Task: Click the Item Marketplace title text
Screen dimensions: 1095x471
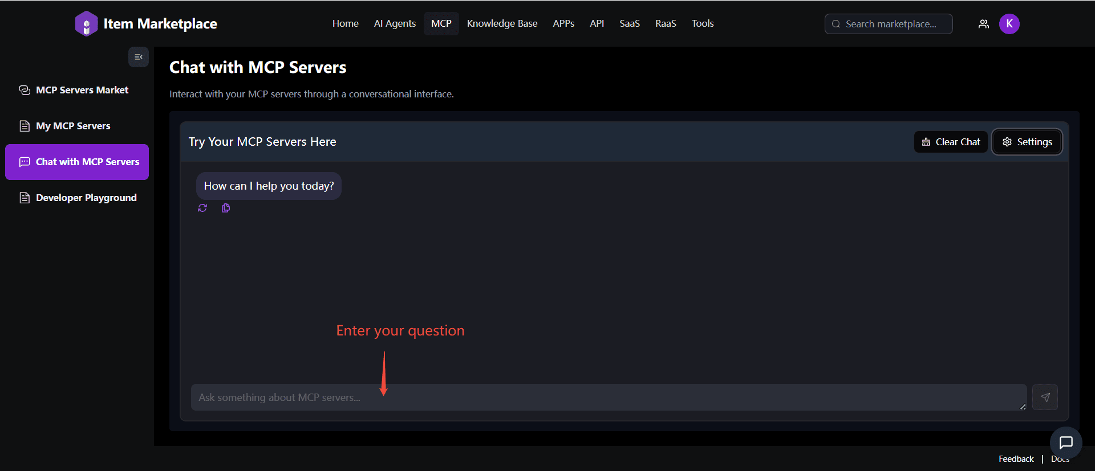Action: coord(160,24)
